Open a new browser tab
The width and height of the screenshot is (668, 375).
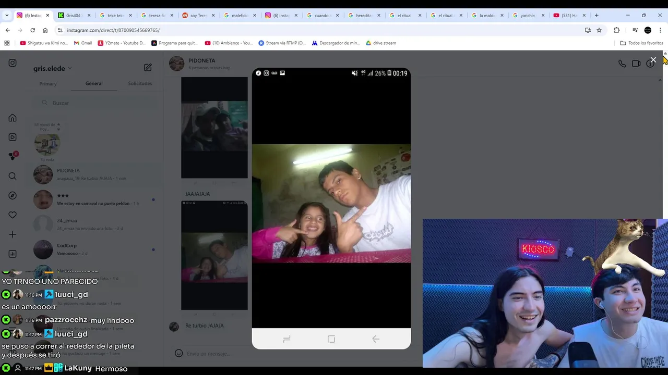pyautogui.click(x=597, y=15)
